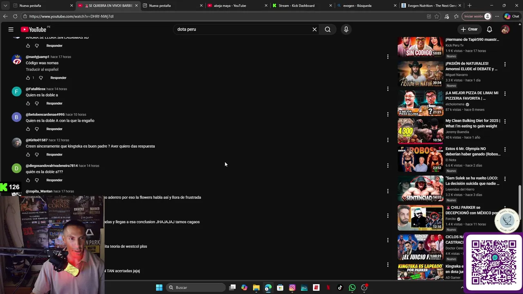
Task: Clear the 'dota peru' search text
Action: point(315,29)
